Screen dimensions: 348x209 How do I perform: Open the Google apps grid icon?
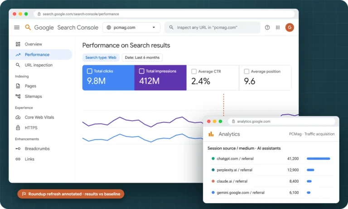(x=278, y=28)
